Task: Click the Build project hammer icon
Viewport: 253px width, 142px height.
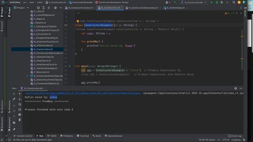Action: pos(175,2)
